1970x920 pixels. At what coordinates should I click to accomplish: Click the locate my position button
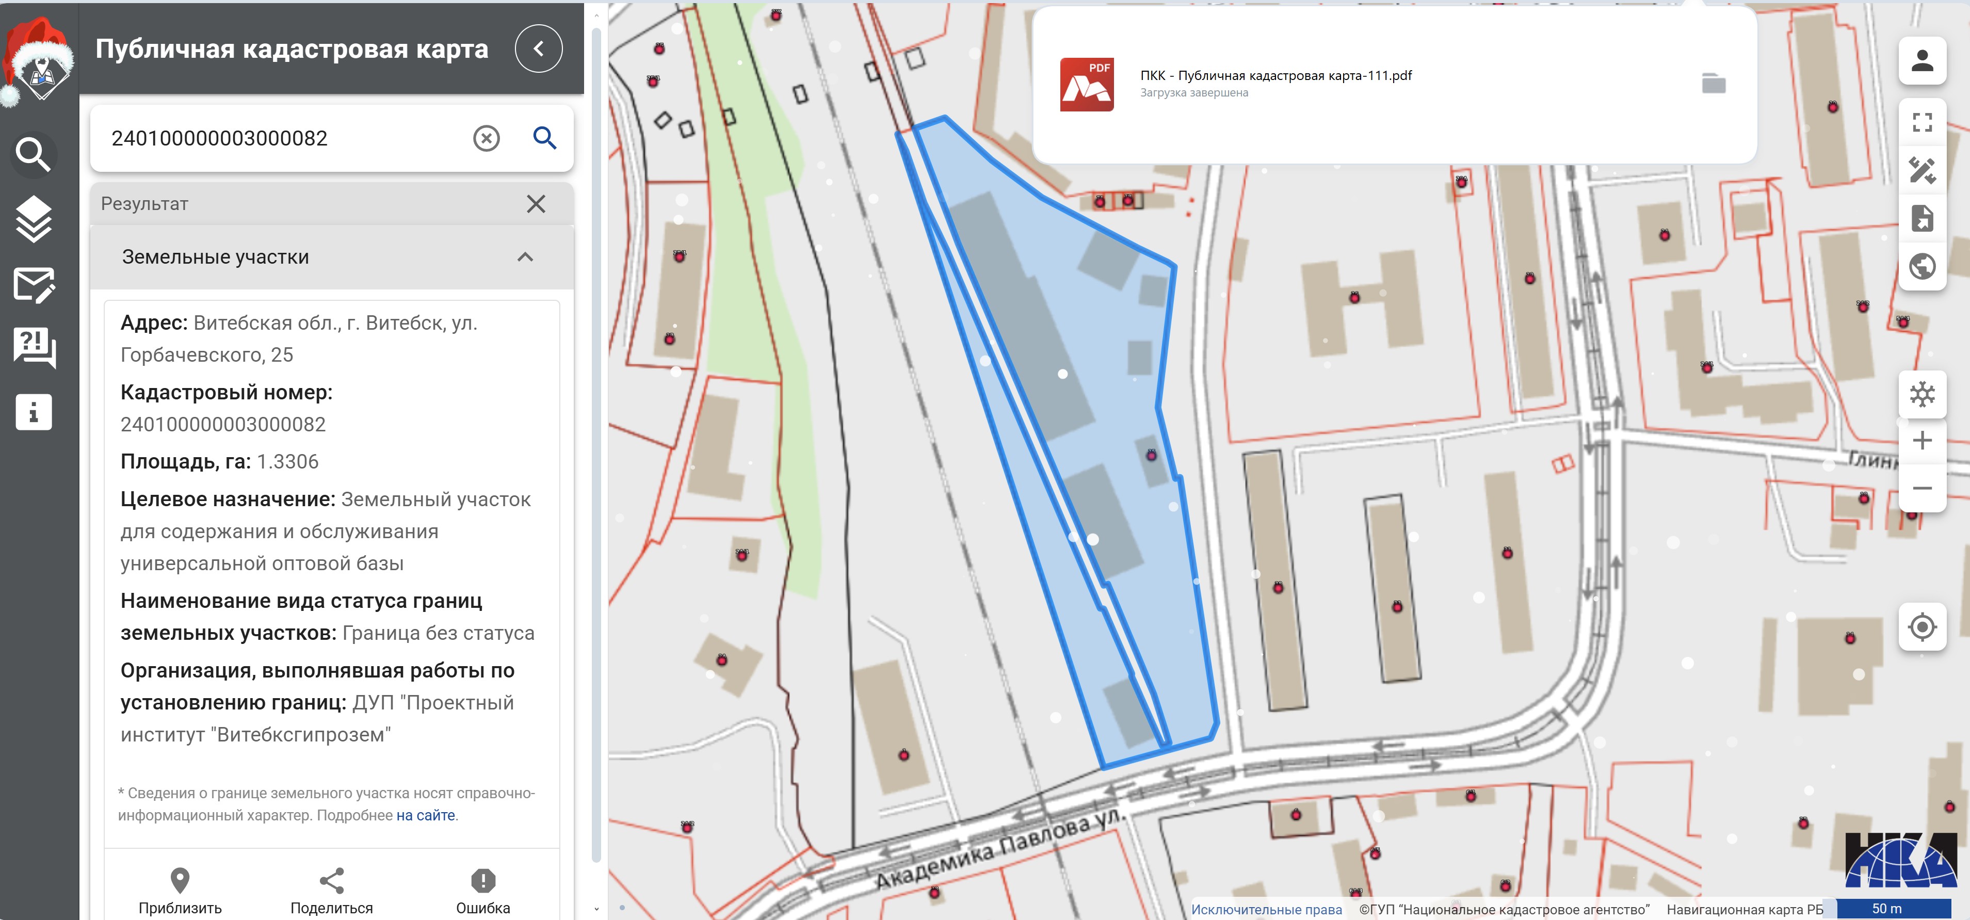(1922, 627)
